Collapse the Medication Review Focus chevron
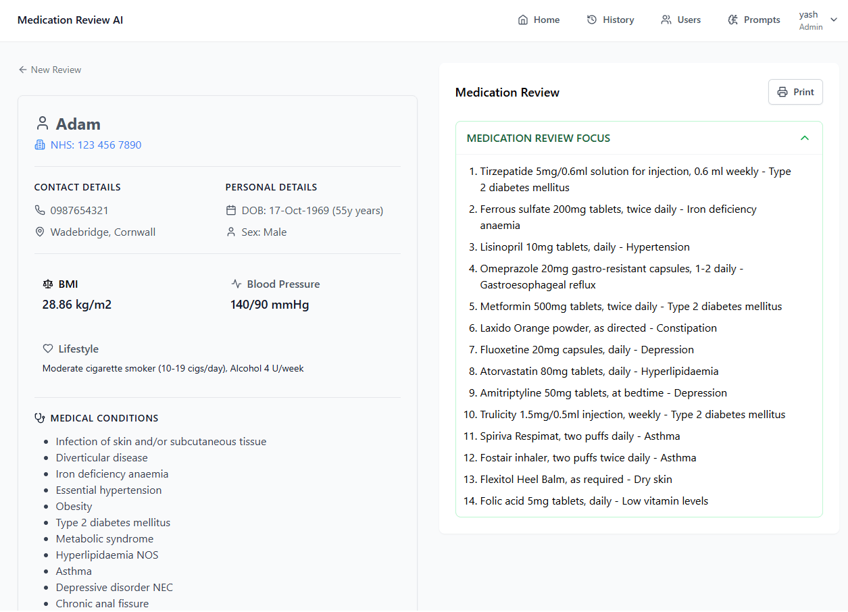 pyautogui.click(x=804, y=138)
